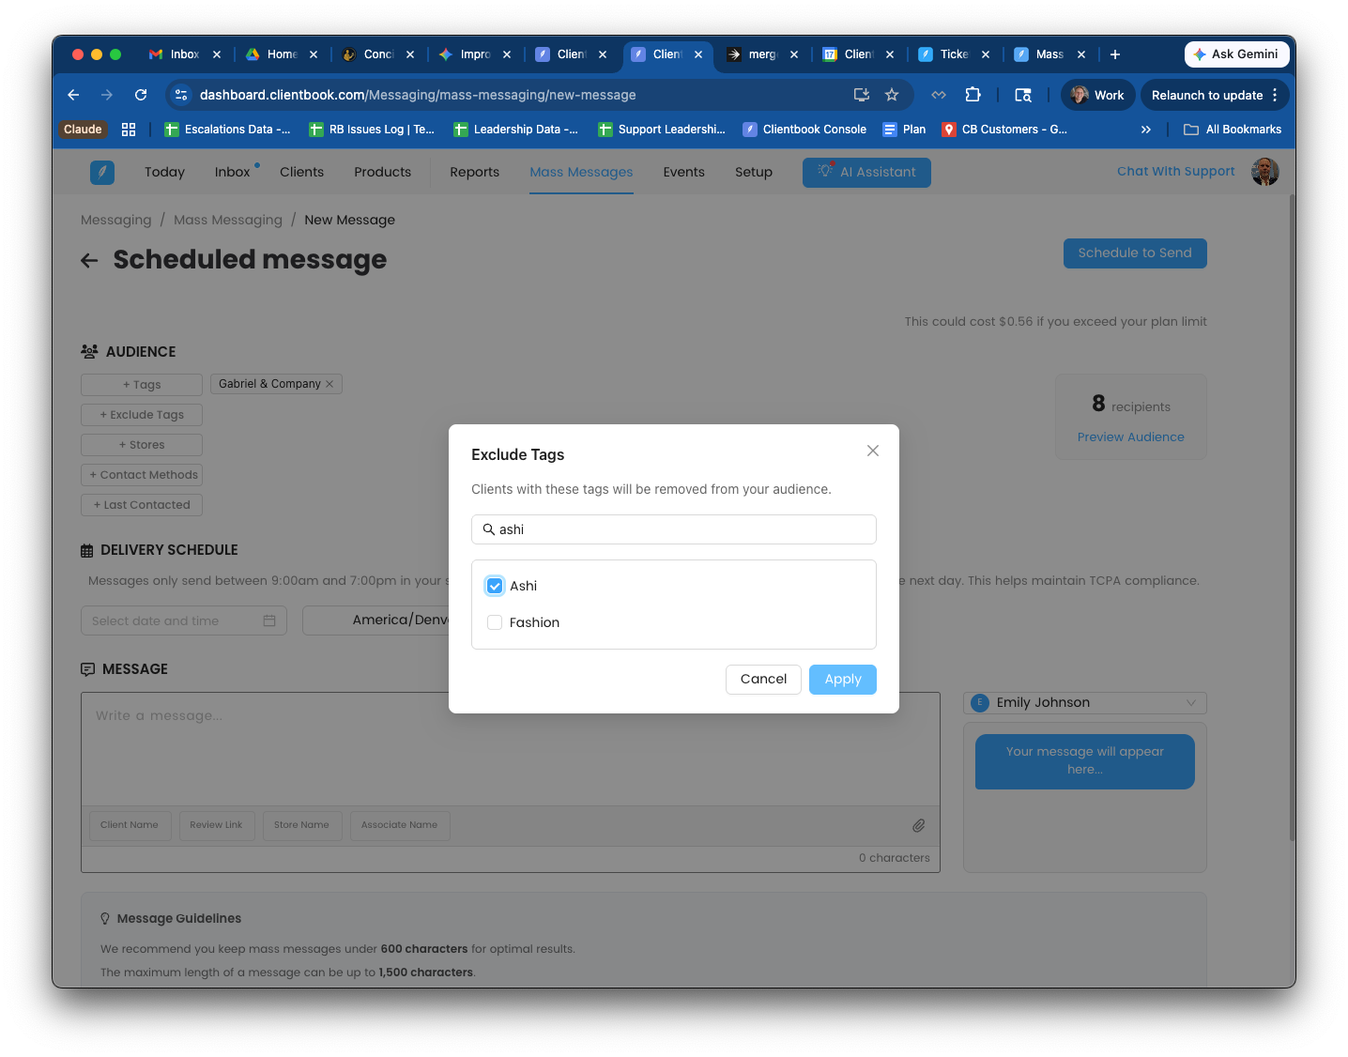Viewport: 1348px width, 1057px height.
Task: Open the CB Customers bookmark
Action: point(1005,130)
